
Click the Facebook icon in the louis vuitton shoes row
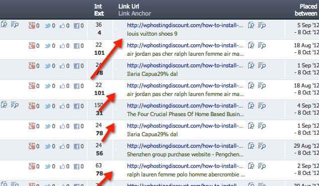tap(76, 26)
